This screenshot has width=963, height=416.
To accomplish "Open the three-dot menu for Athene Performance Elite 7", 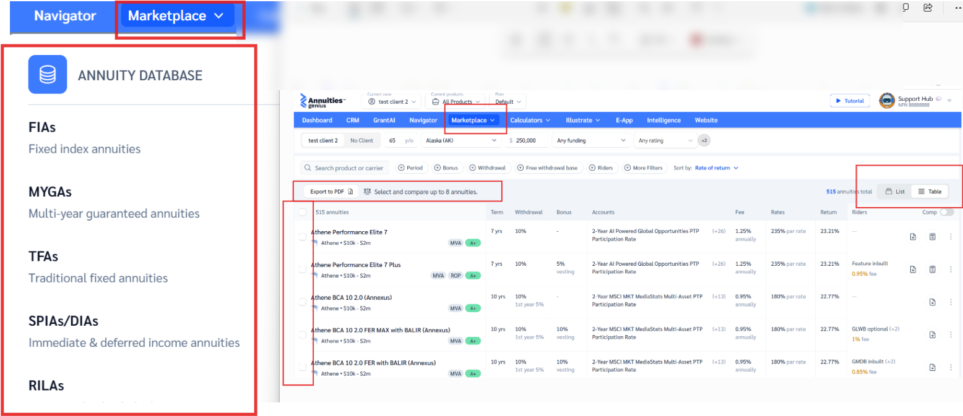I will click(x=951, y=236).
